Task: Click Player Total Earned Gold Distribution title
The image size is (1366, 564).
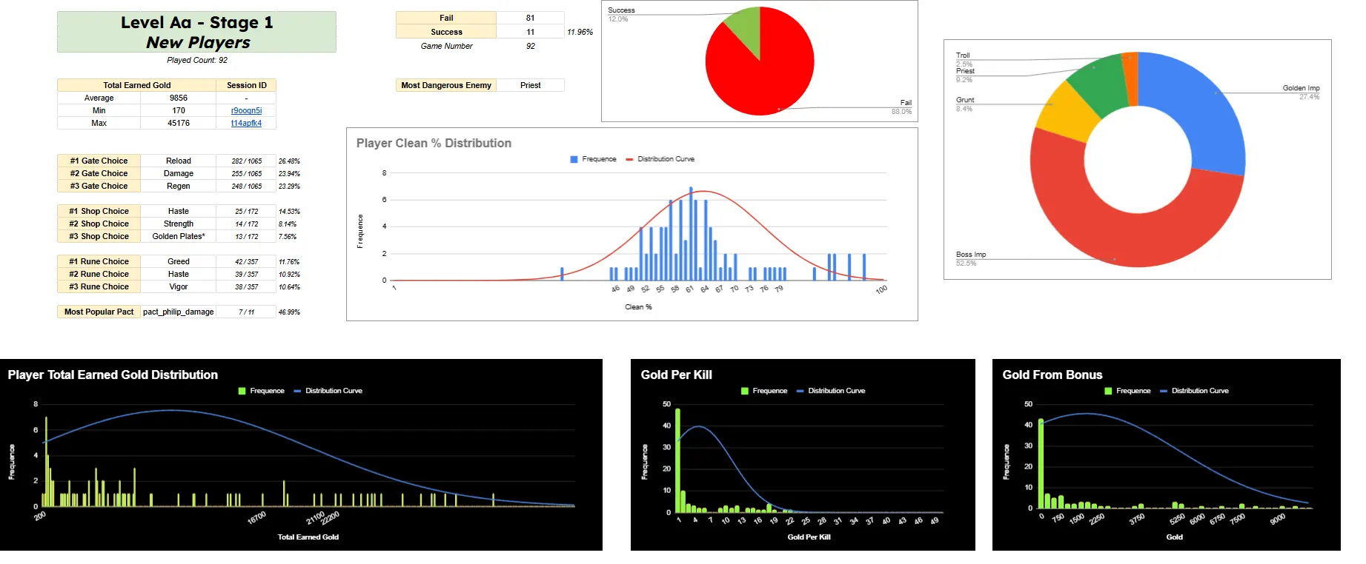Action: [113, 375]
